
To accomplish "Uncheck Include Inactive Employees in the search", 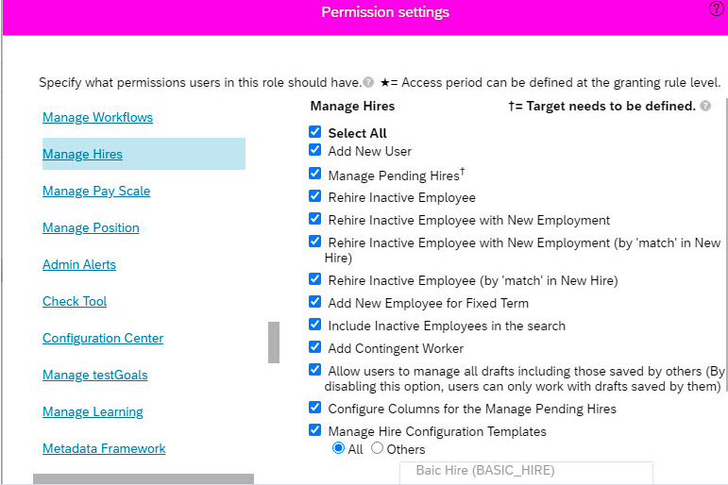I will pyautogui.click(x=315, y=325).
